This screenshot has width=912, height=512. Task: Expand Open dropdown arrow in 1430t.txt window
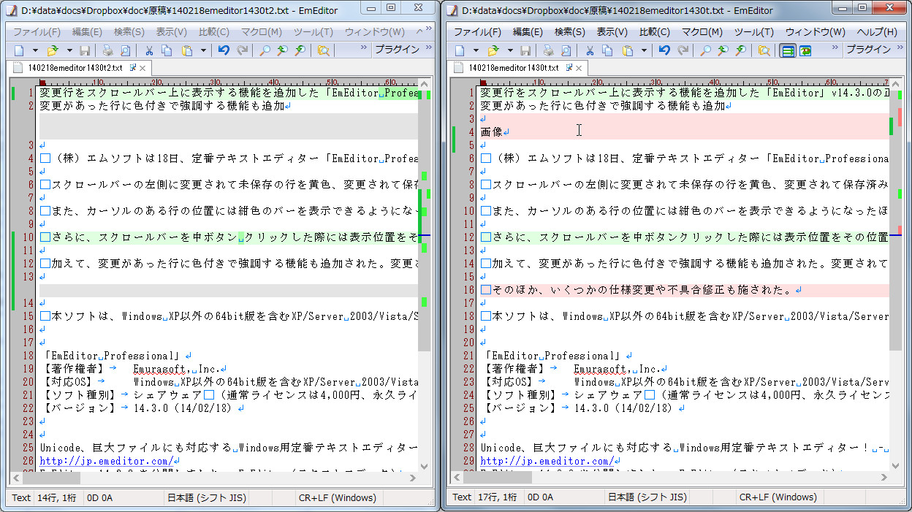tap(510, 50)
